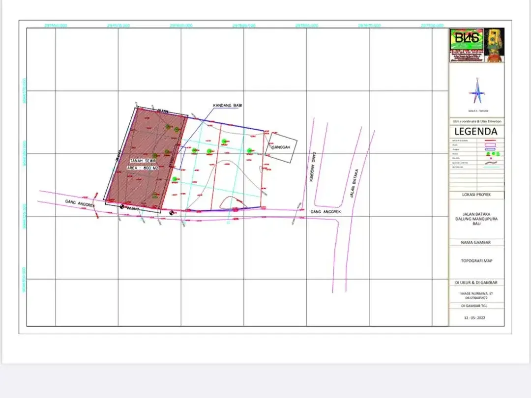Click the KANDANG BABI label
Viewport: 531px width, 398px height.
click(x=228, y=106)
